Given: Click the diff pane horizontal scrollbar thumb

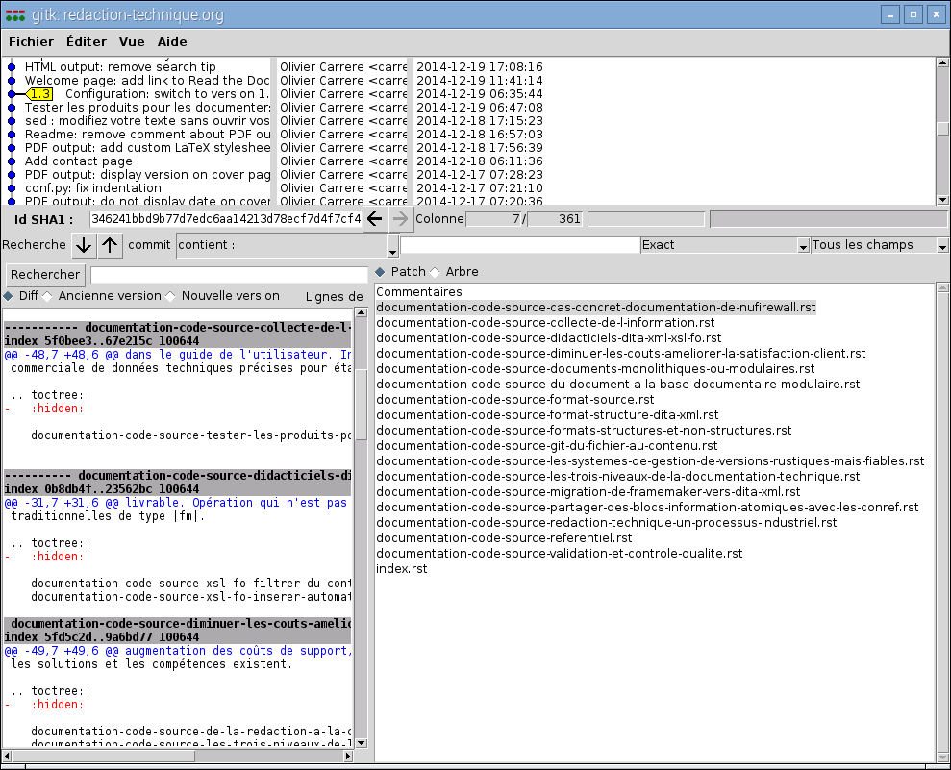Looking at the screenshot, I should 104,756.
